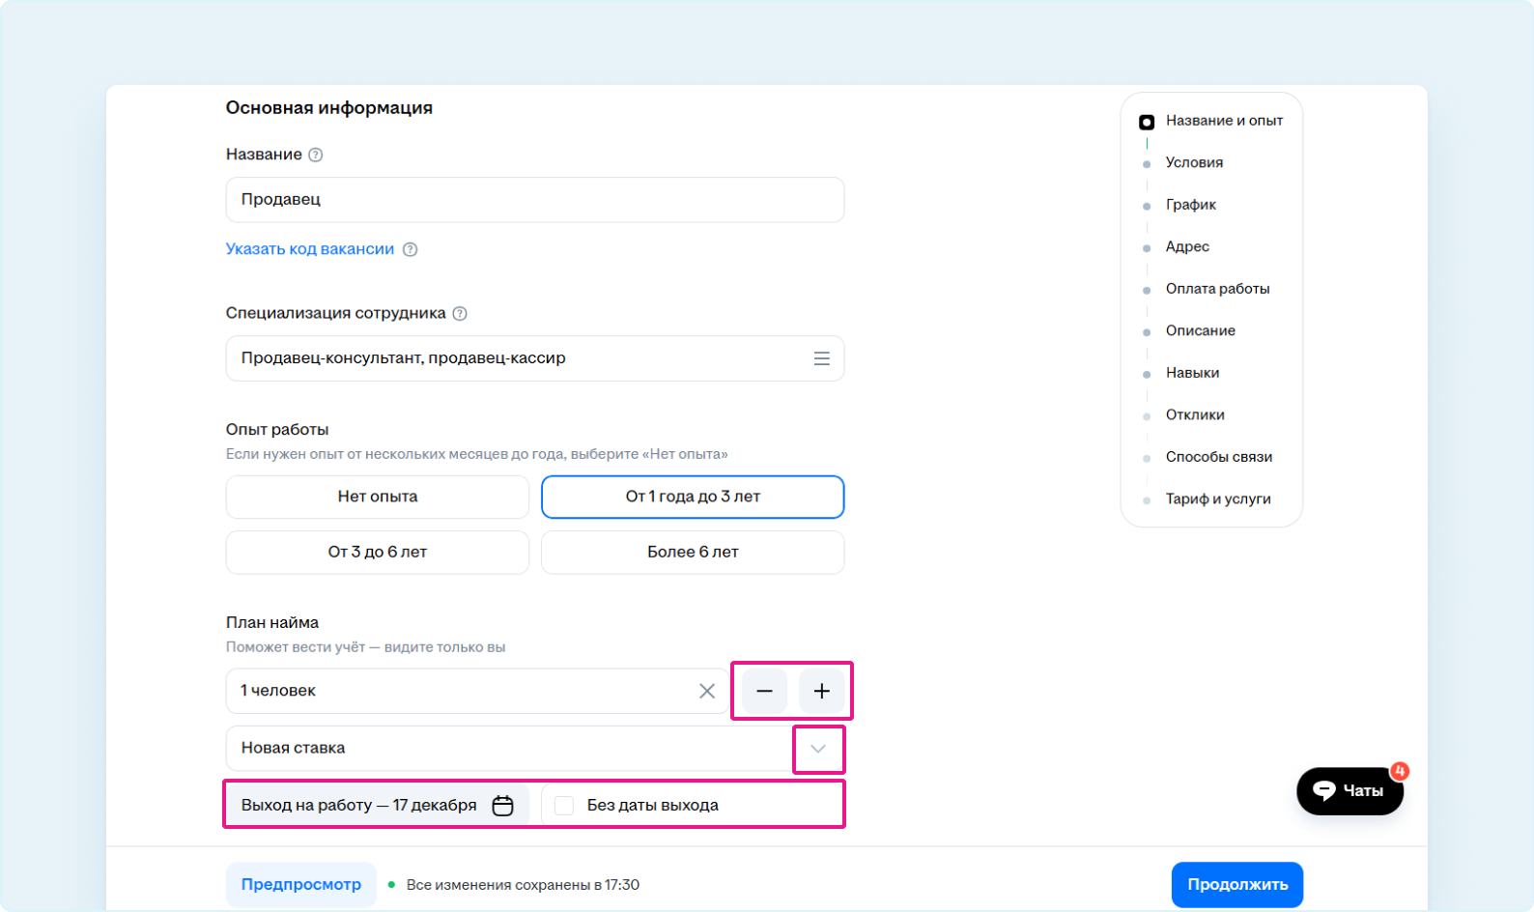Screen dimensions: 1534x912
Task: Click the 'Продолжить' button
Action: [1236, 884]
